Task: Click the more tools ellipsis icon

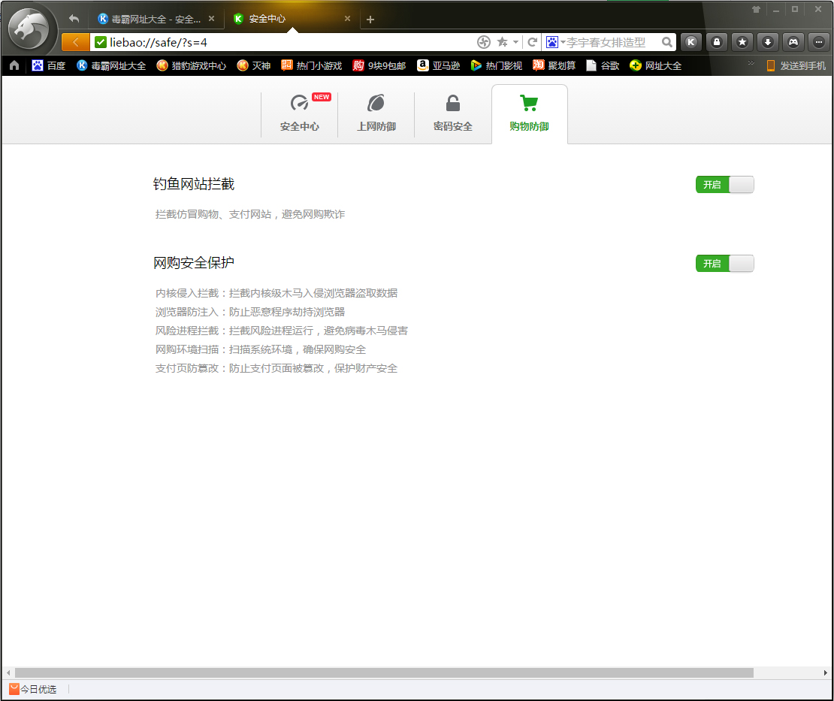Action: click(818, 42)
